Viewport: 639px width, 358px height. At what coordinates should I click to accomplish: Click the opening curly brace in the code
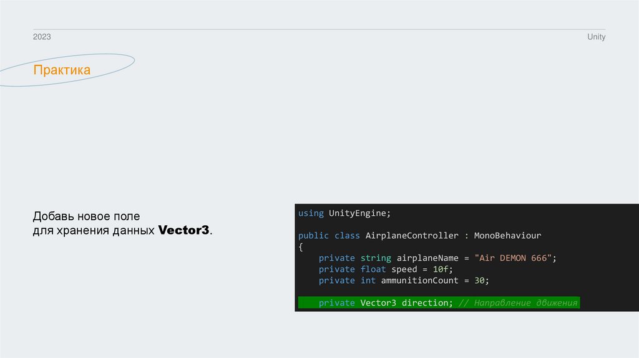300,247
